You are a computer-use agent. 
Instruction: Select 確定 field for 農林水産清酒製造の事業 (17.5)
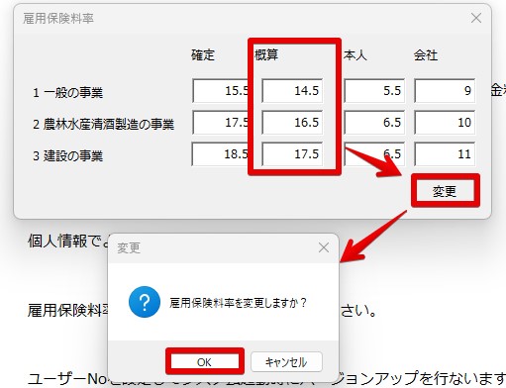coord(221,123)
